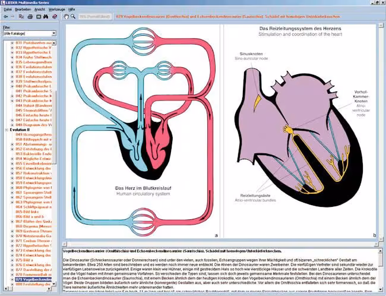Click the bold description heading text
386x296 pixels.
coord(172,251)
